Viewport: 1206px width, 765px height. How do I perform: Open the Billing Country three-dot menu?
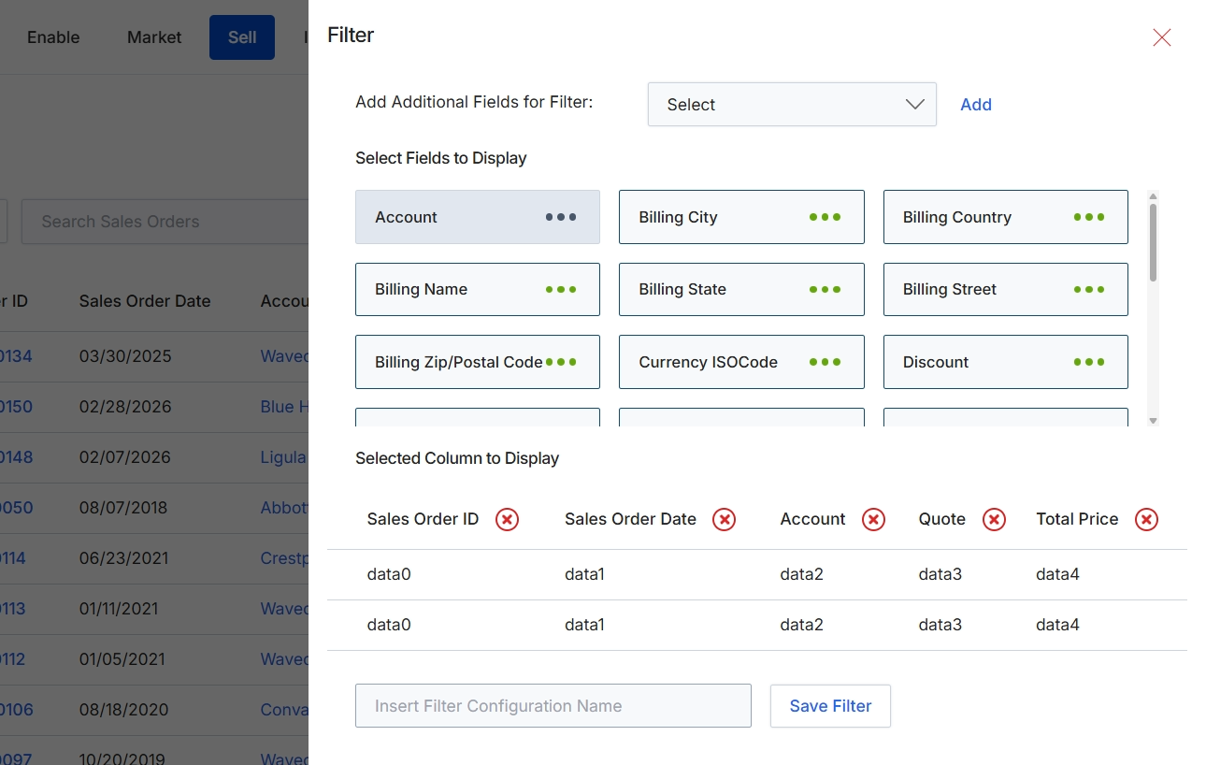(1089, 217)
